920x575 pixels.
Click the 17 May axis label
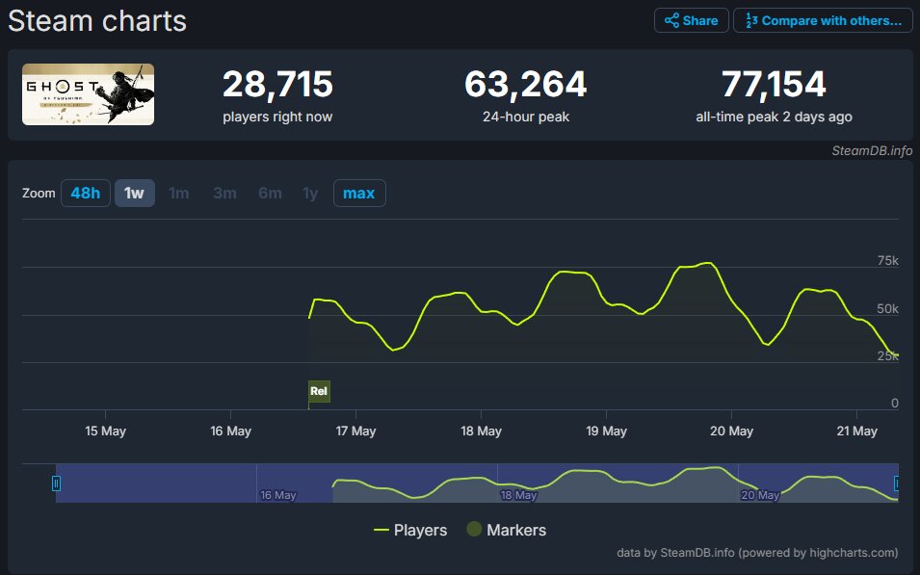point(355,431)
